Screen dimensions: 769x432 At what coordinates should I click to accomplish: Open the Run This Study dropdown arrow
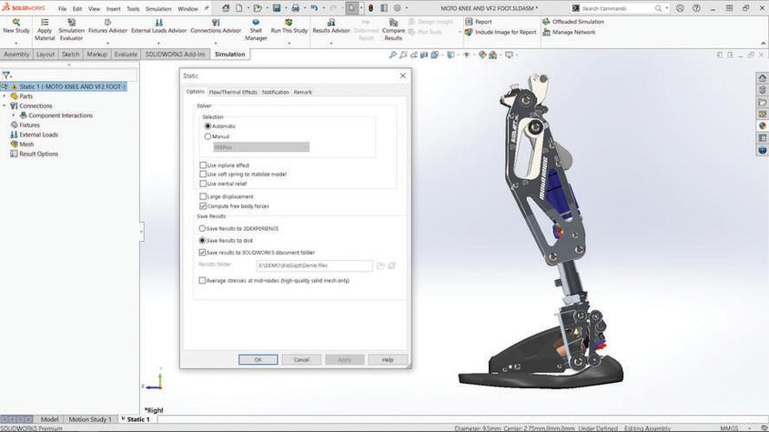288,43
